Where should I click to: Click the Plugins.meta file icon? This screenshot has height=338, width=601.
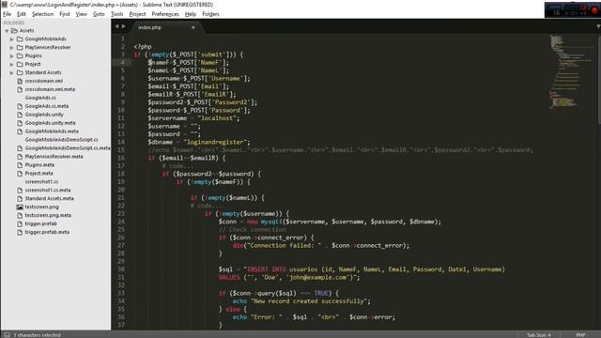tap(20, 165)
